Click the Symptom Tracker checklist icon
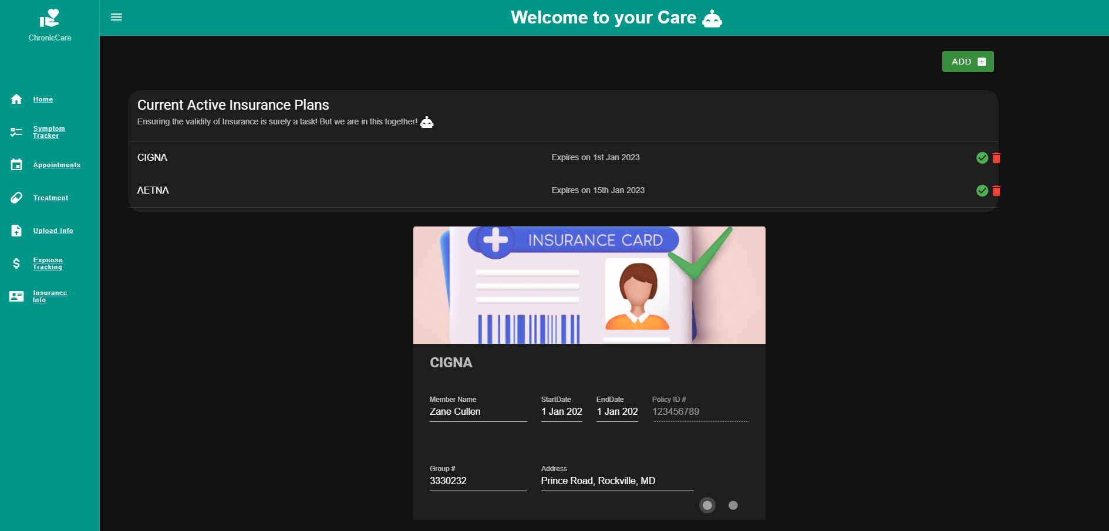 (16, 132)
